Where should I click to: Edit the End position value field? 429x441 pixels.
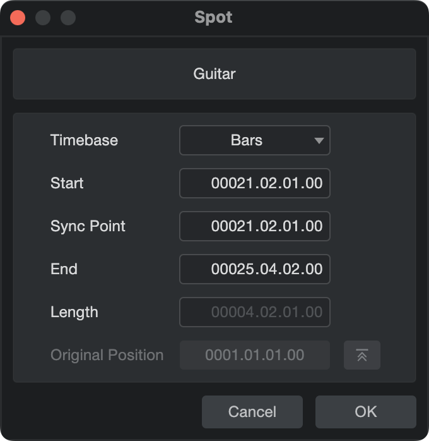coord(255,269)
